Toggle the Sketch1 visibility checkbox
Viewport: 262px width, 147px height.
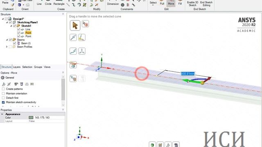[15, 26]
